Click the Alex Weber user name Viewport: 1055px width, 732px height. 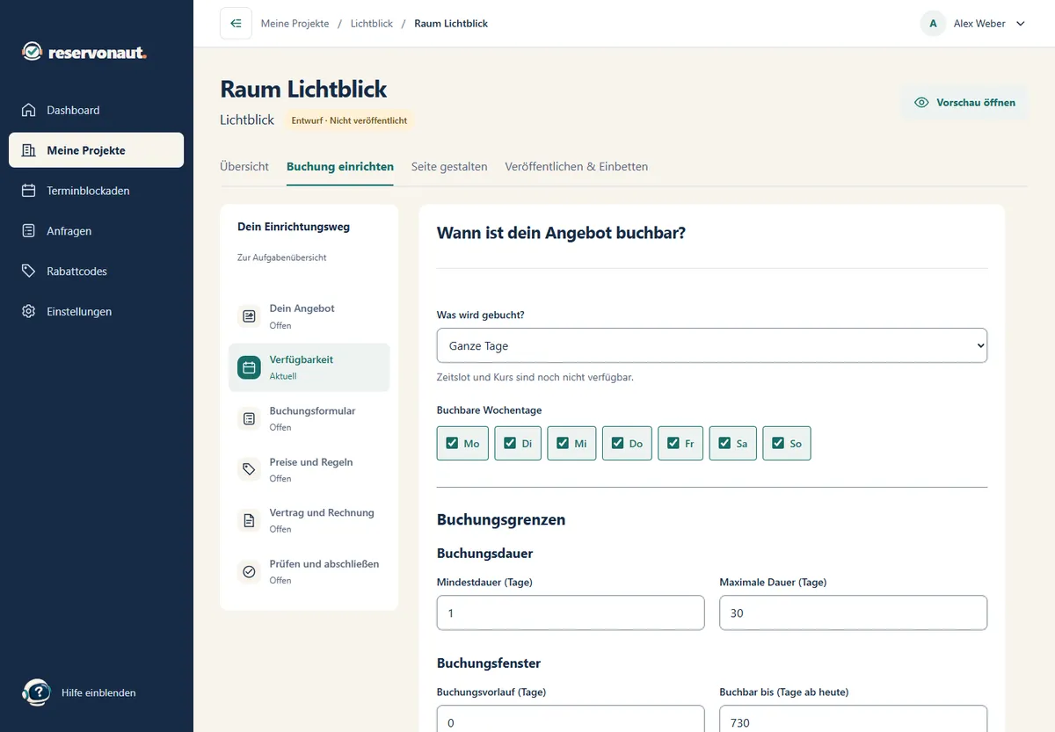(979, 24)
